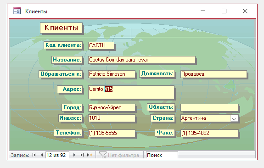
Task: Click the Код клиента: label
Action: pos(63,45)
